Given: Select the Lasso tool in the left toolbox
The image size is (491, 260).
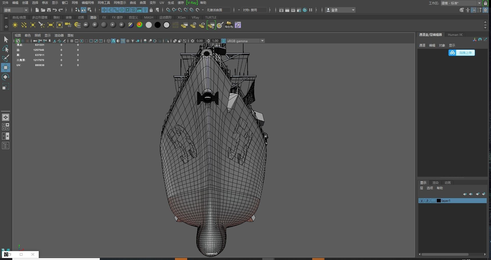Looking at the screenshot, I should pyautogui.click(x=6, y=49).
